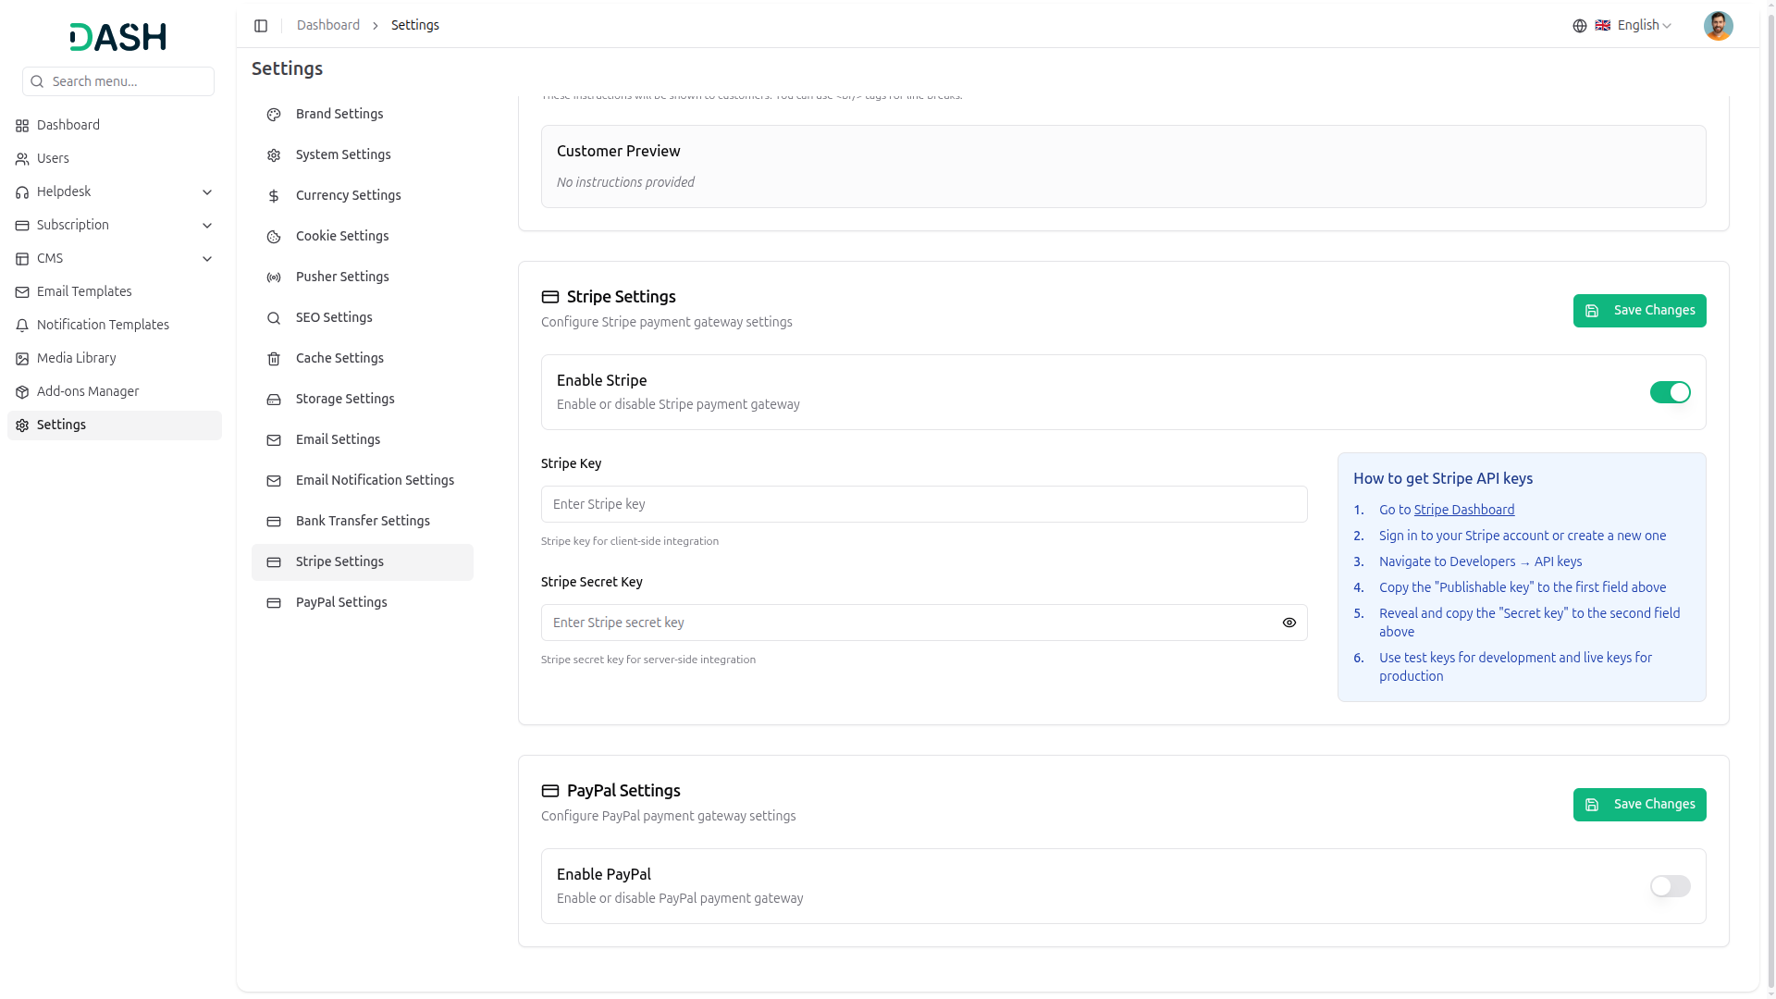This screenshot has width=1776, height=999.
Task: Click the sidebar collapse panel icon
Action: coord(261,26)
